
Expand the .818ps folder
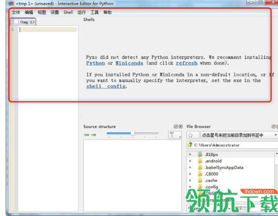tap(190, 155)
